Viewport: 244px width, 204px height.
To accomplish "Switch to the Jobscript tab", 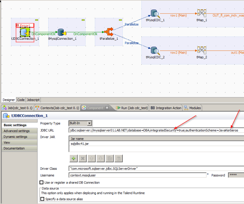I will [x=33, y=100].
